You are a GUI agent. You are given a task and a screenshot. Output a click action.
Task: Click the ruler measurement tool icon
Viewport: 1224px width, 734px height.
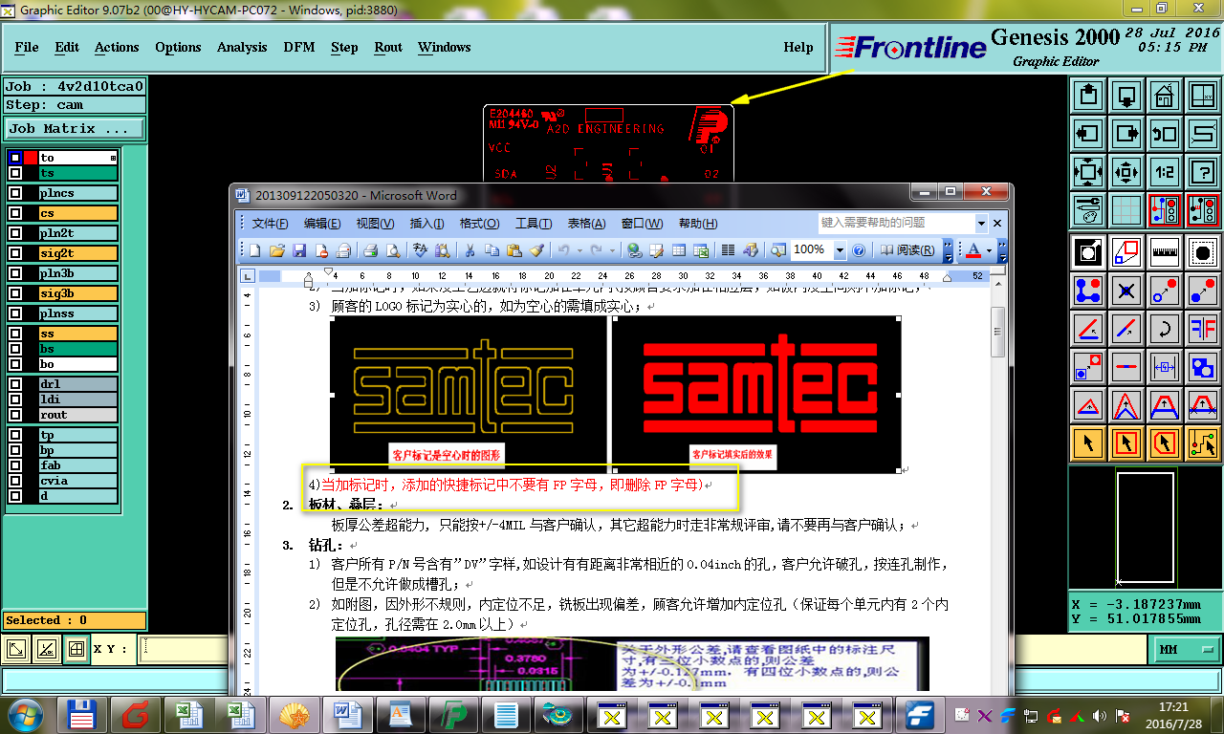pyautogui.click(x=1164, y=251)
